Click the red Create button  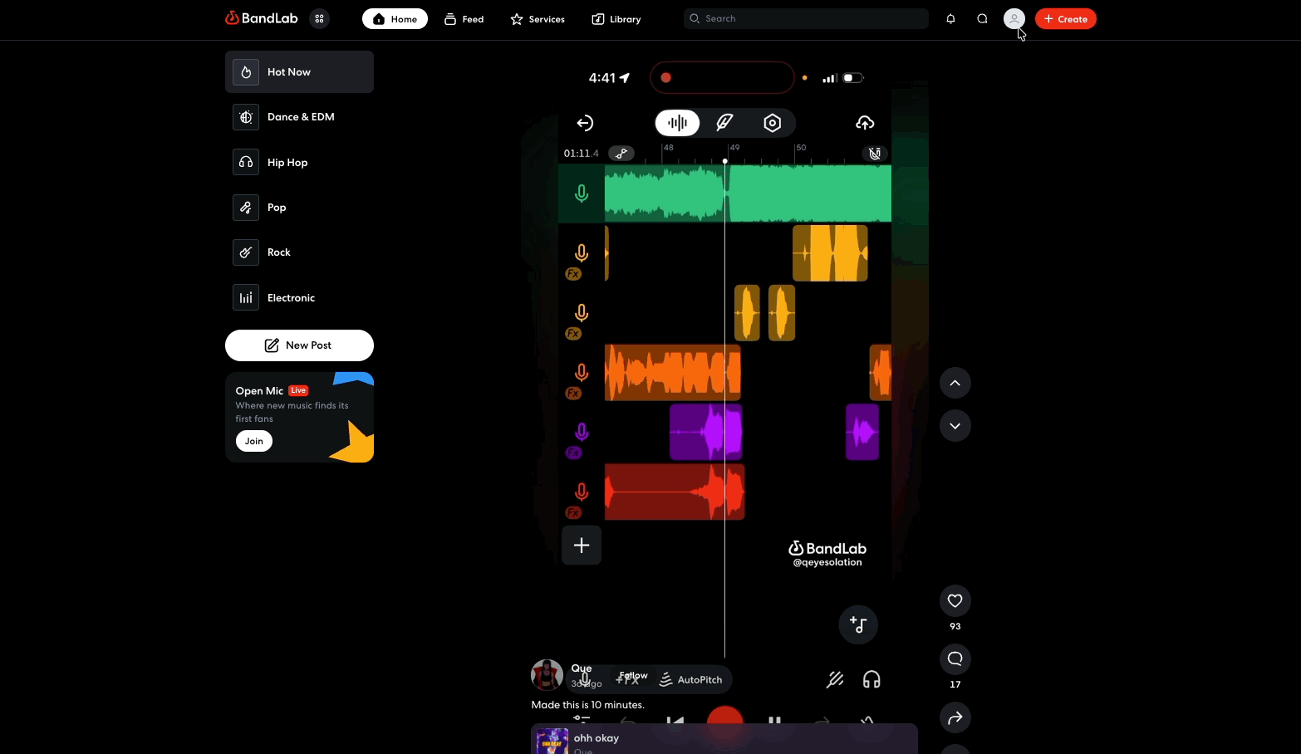click(x=1066, y=19)
